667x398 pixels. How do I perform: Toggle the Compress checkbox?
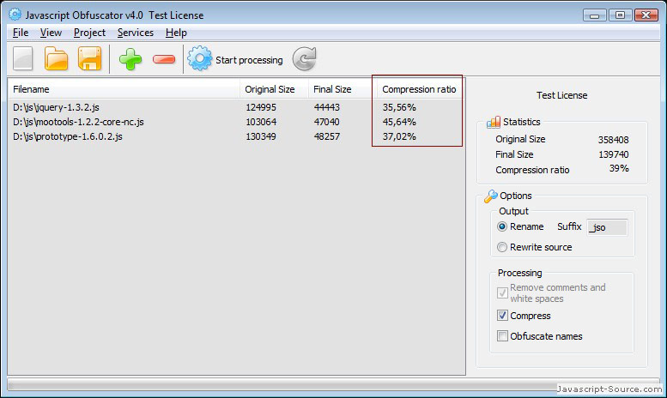pyautogui.click(x=502, y=316)
